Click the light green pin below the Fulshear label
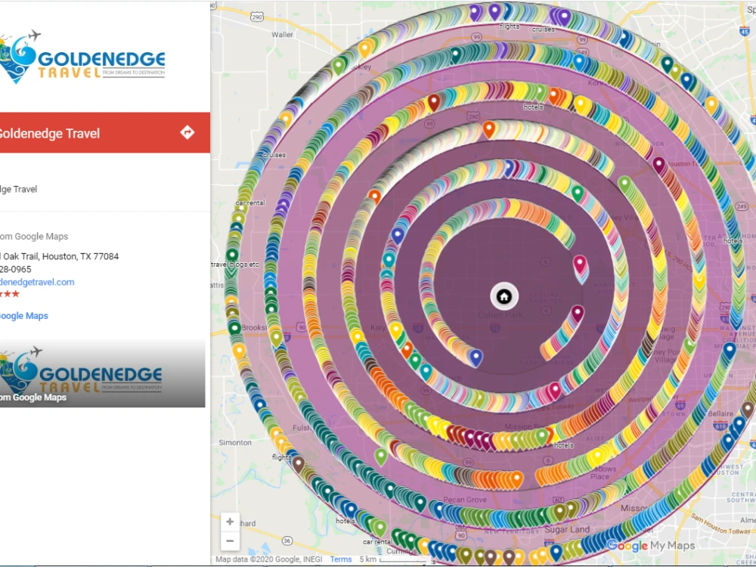 [381, 456]
